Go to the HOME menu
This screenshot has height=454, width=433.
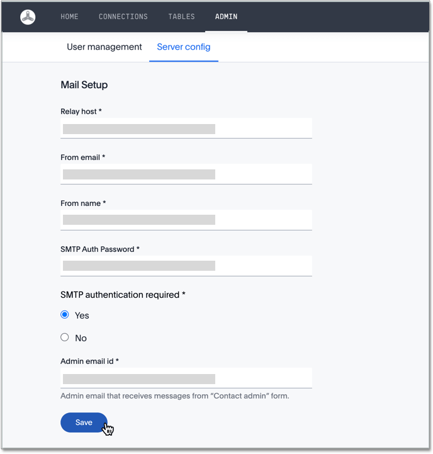(x=69, y=17)
